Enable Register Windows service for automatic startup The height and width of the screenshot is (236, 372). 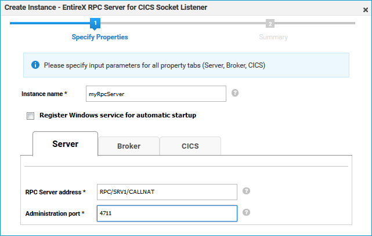click(30, 116)
